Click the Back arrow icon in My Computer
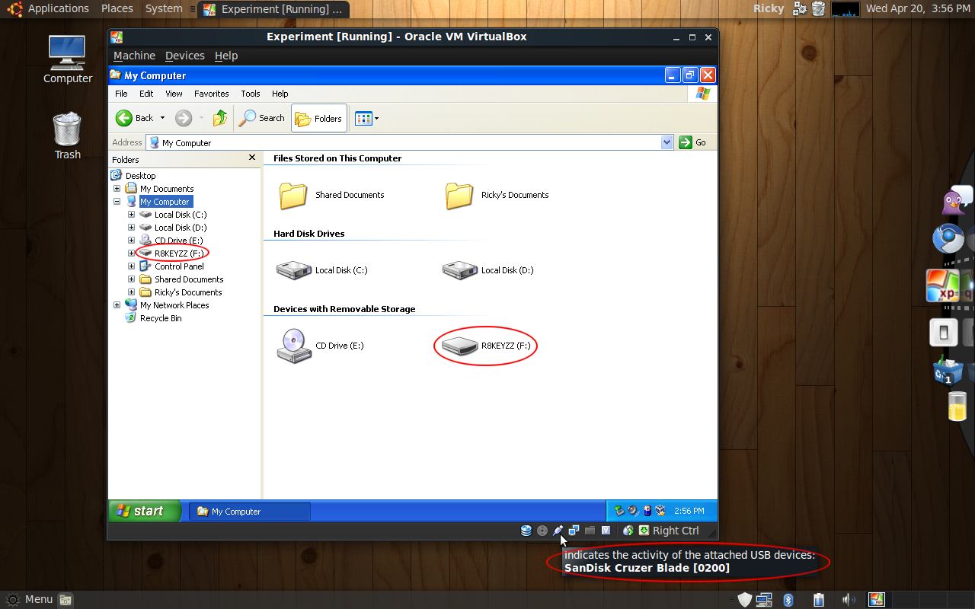 (x=124, y=118)
